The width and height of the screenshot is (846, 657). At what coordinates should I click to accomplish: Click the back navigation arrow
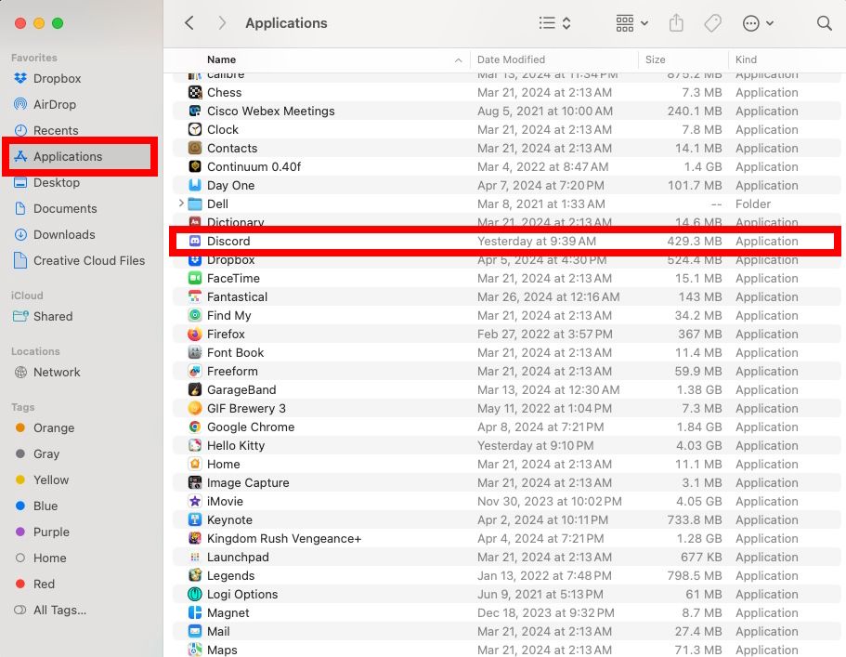coord(189,22)
